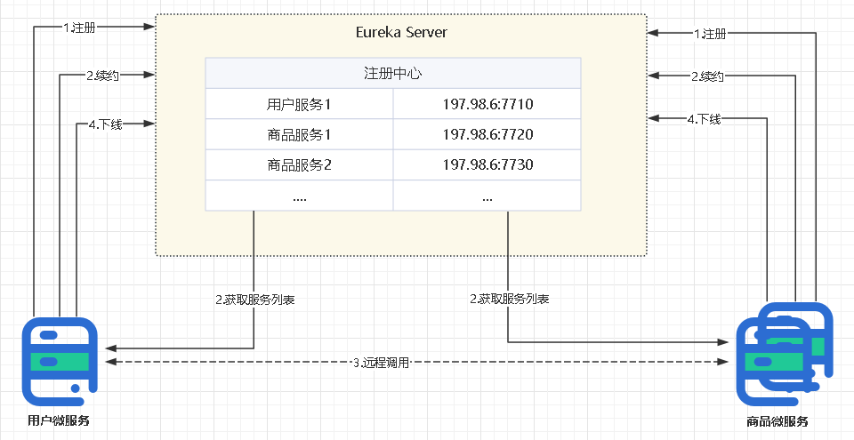The width and height of the screenshot is (854, 440).
Task: Select the 197.98.6:7710 address cell
Action: 487,103
